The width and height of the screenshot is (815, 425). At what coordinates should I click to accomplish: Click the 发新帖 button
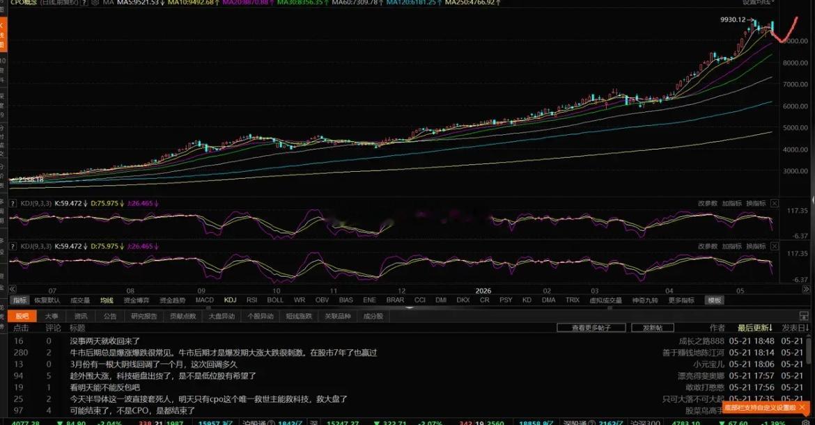652,328
